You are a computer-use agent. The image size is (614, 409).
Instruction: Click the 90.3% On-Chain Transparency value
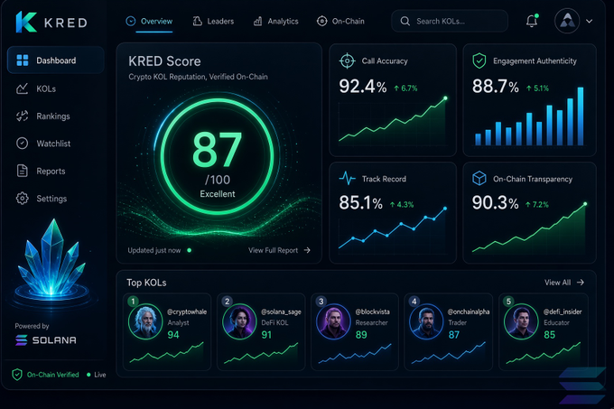pyautogui.click(x=496, y=203)
